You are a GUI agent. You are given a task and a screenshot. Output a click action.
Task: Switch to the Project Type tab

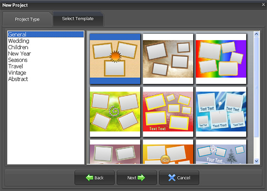click(x=27, y=19)
